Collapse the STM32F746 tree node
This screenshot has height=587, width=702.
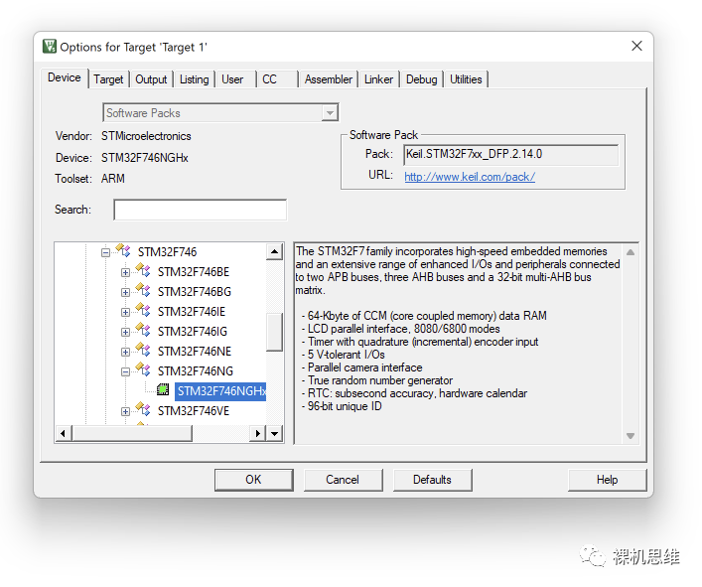coord(105,252)
